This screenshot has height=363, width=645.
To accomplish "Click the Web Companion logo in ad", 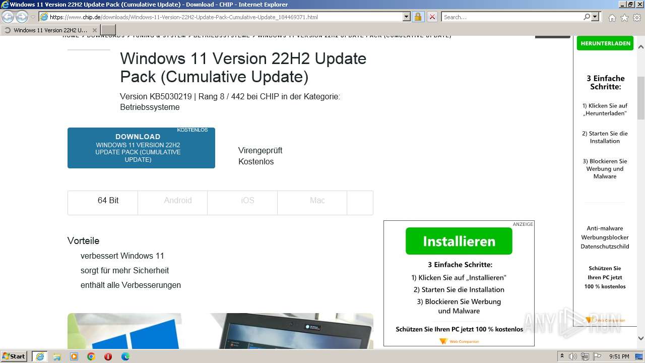I will point(459,341).
